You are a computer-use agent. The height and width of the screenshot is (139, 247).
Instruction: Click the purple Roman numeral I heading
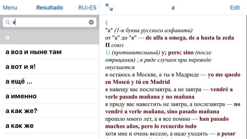tap(106, 23)
